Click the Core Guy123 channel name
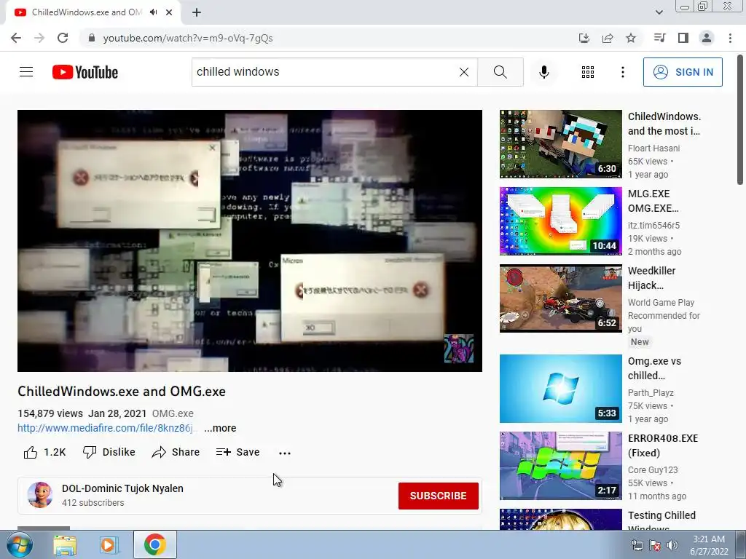This screenshot has width=746, height=559. pos(653,469)
